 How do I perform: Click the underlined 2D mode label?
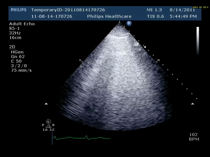(12, 47)
